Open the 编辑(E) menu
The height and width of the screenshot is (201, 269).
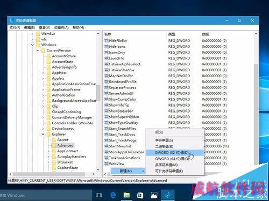coord(30,27)
